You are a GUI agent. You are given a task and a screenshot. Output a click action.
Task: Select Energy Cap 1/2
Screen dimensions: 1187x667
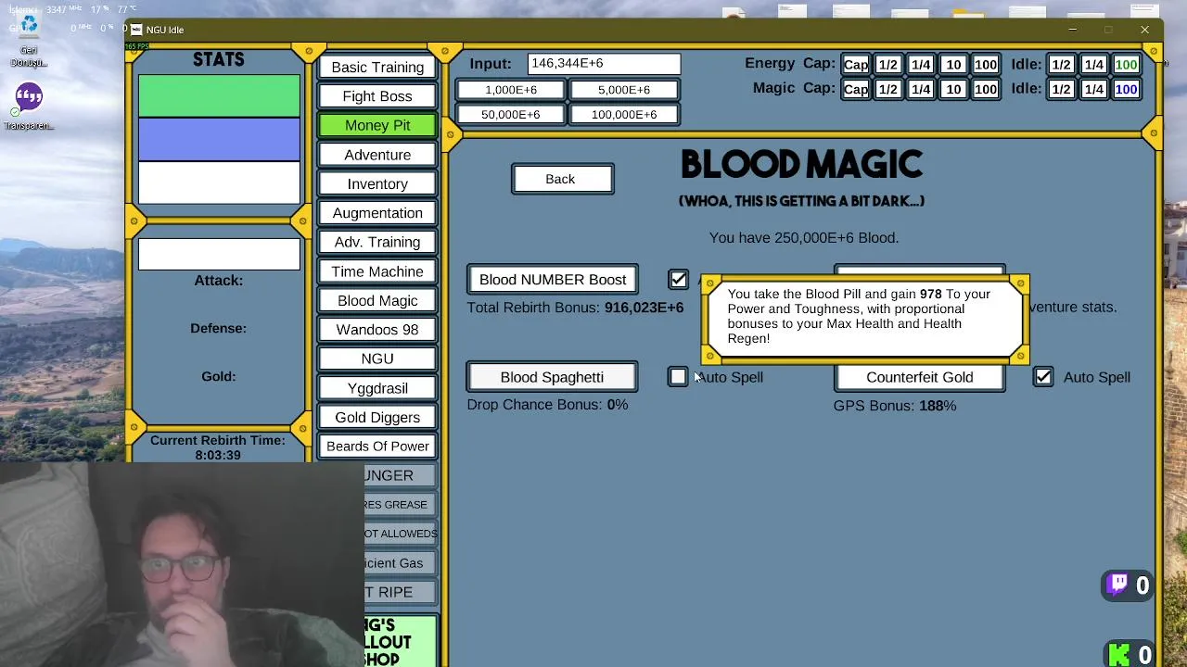[x=888, y=65]
